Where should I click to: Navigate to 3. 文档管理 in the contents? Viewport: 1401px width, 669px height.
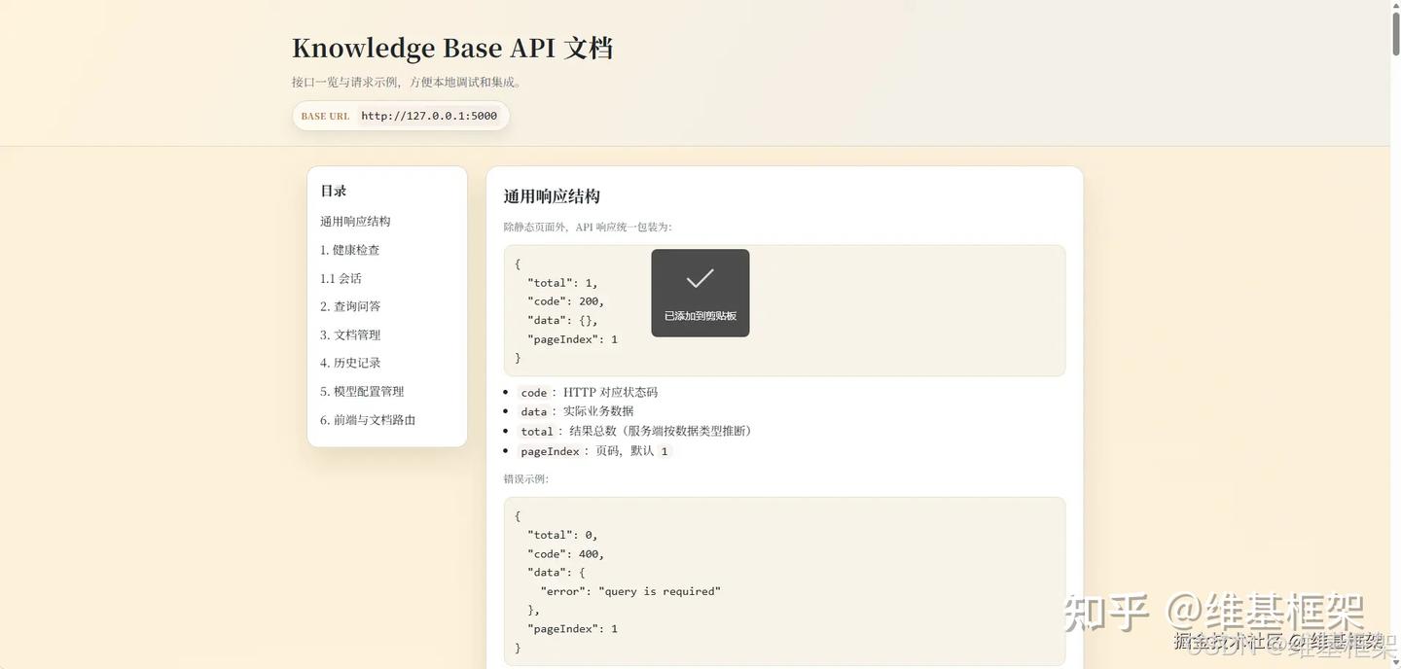350,334
